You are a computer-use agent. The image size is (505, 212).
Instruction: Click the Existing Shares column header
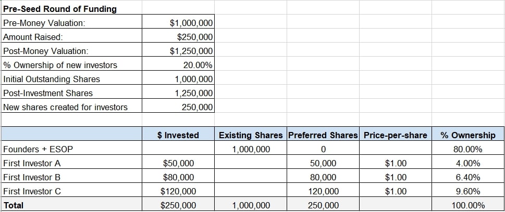tap(251, 135)
